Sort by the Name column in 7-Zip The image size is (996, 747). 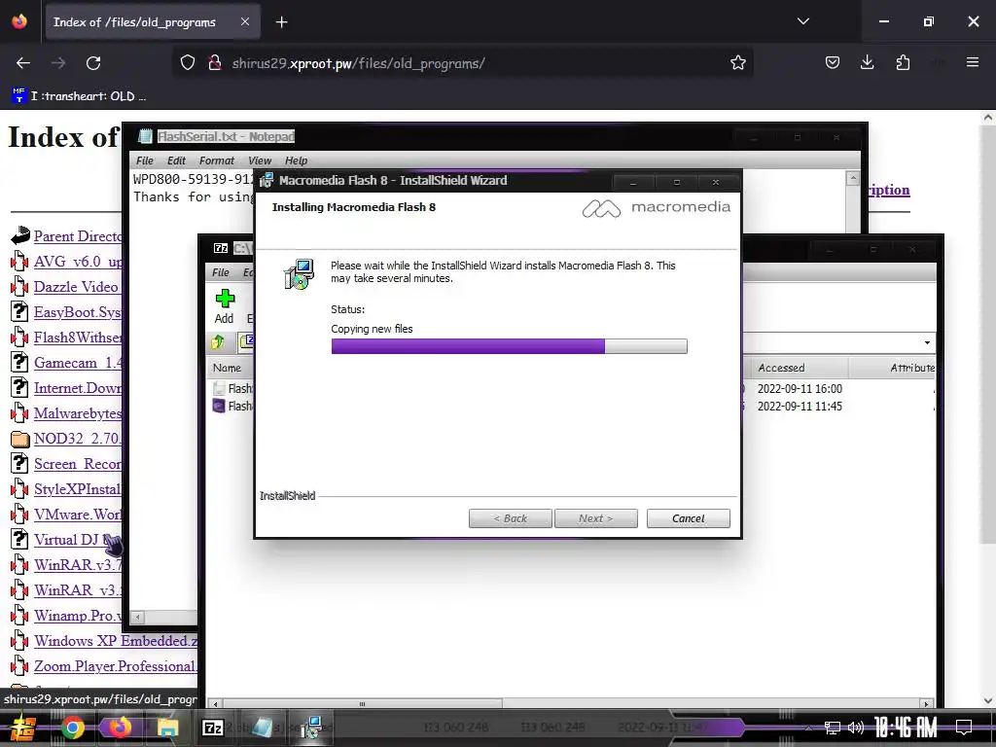(x=227, y=368)
